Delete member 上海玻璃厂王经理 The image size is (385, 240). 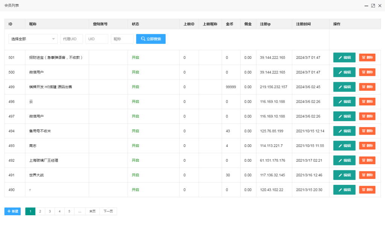pyautogui.click(x=367, y=160)
